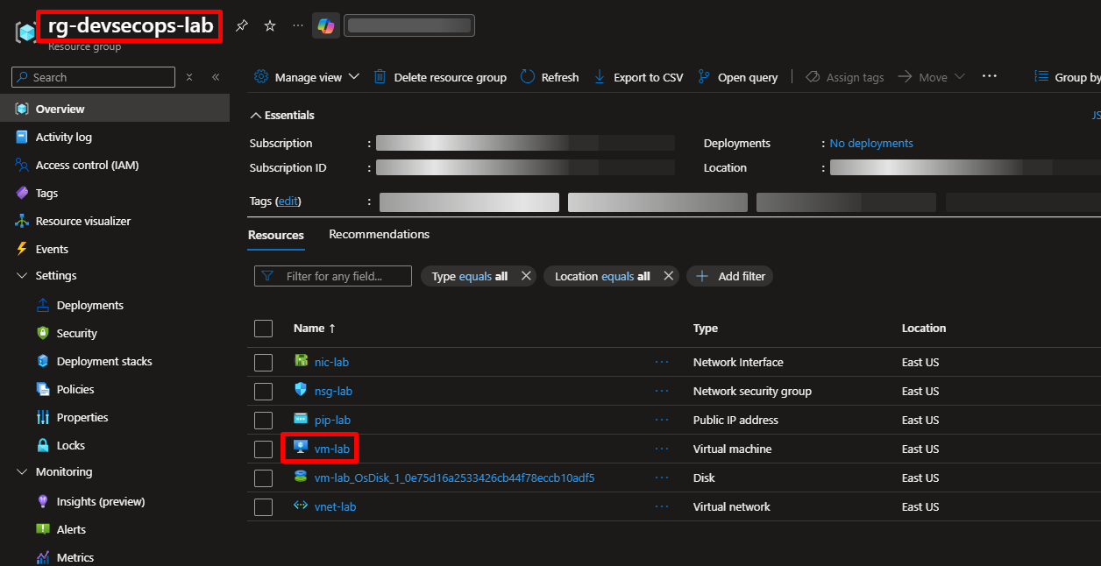Open the vnet-lab resource link

coord(335,507)
